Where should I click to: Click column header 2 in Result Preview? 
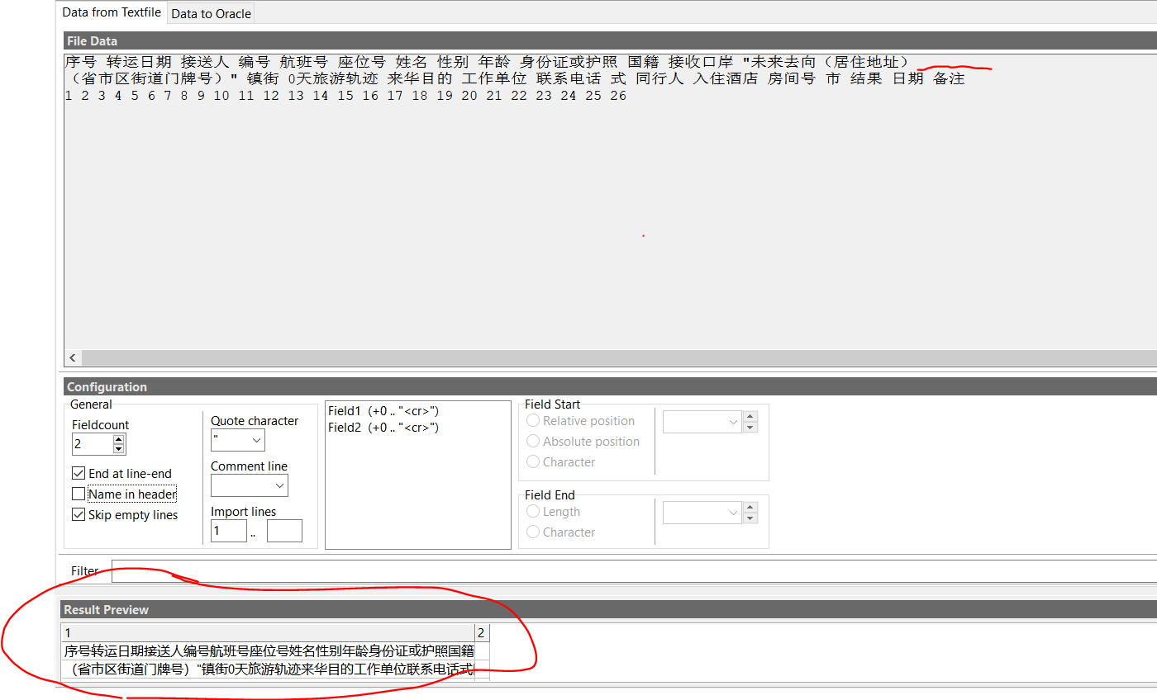482,633
